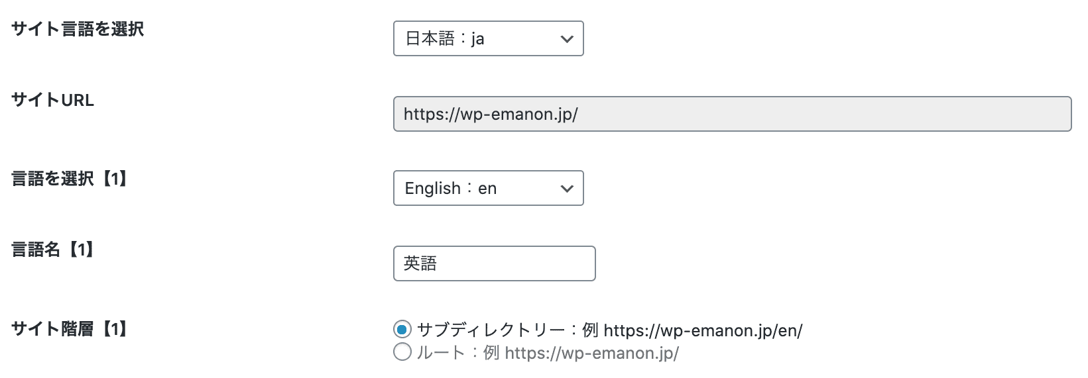Click the サイトURL label
This screenshot has height=378, width=1088.
point(53,100)
